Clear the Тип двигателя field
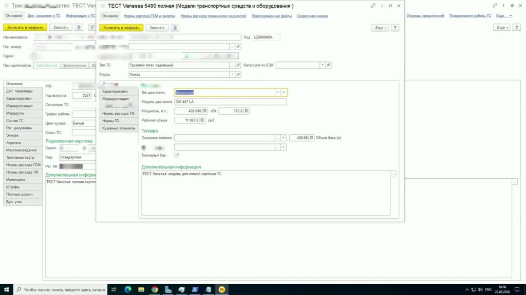 [284, 92]
